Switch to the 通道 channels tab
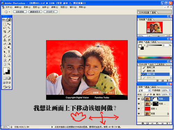174x130 pixels. (x=147, y=87)
